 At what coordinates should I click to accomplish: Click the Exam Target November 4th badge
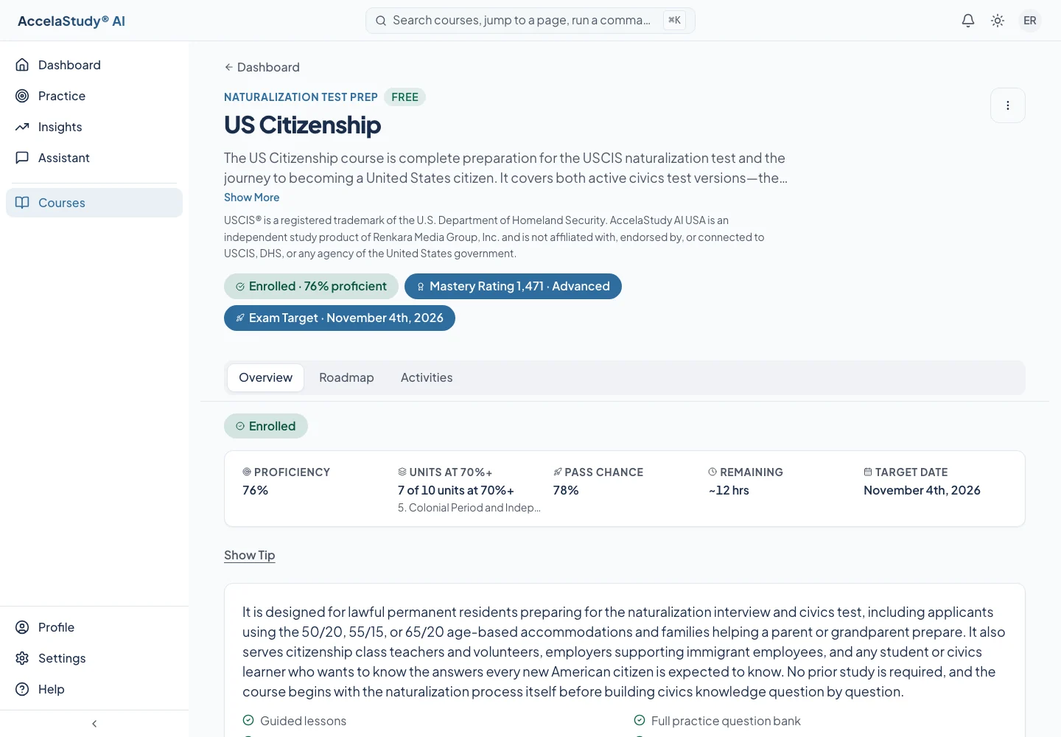(x=340, y=318)
